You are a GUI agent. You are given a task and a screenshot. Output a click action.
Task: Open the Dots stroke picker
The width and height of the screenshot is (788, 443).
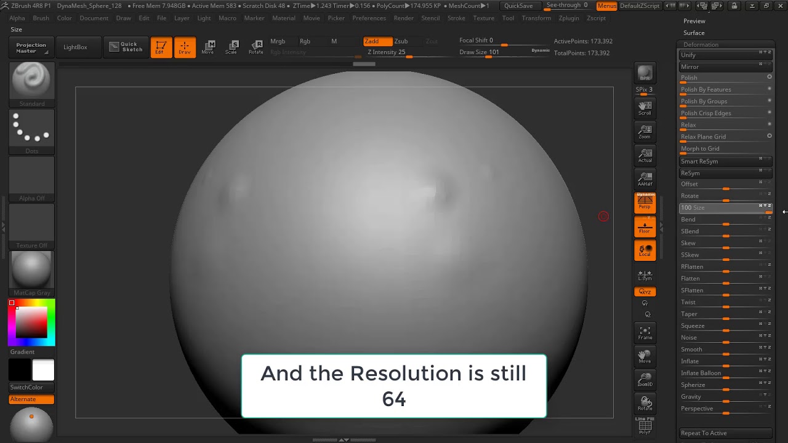pos(31,132)
